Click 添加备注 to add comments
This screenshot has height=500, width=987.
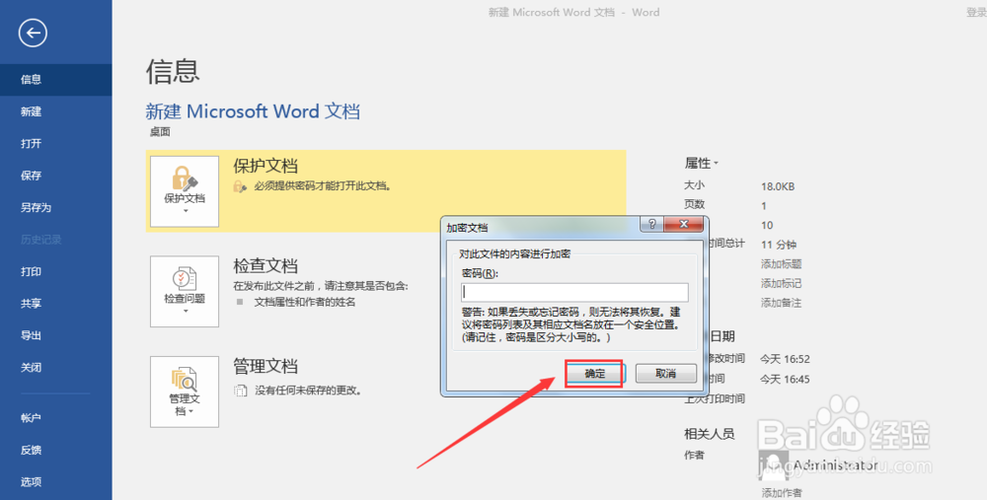781,303
